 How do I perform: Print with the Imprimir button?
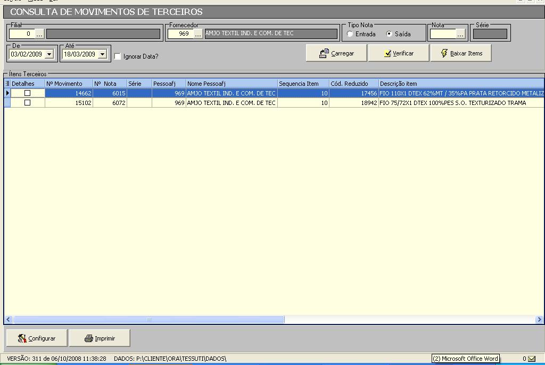tap(100, 338)
